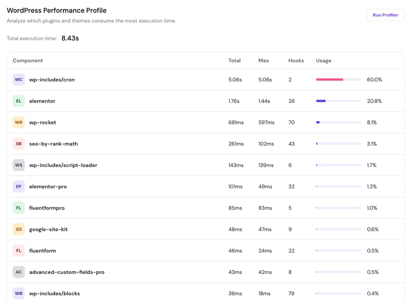
Task: Click the WC badge for wp-includes/cron
Action: click(18, 79)
